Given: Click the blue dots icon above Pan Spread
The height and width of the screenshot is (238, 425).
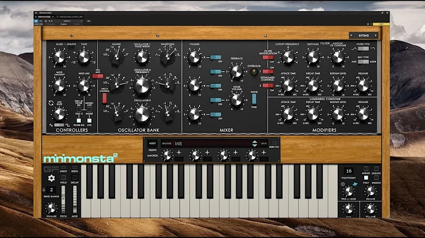Looking at the screenshot, I should [355, 184].
